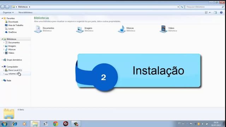Open Grupo doméstico in sidebar

pos(14,60)
